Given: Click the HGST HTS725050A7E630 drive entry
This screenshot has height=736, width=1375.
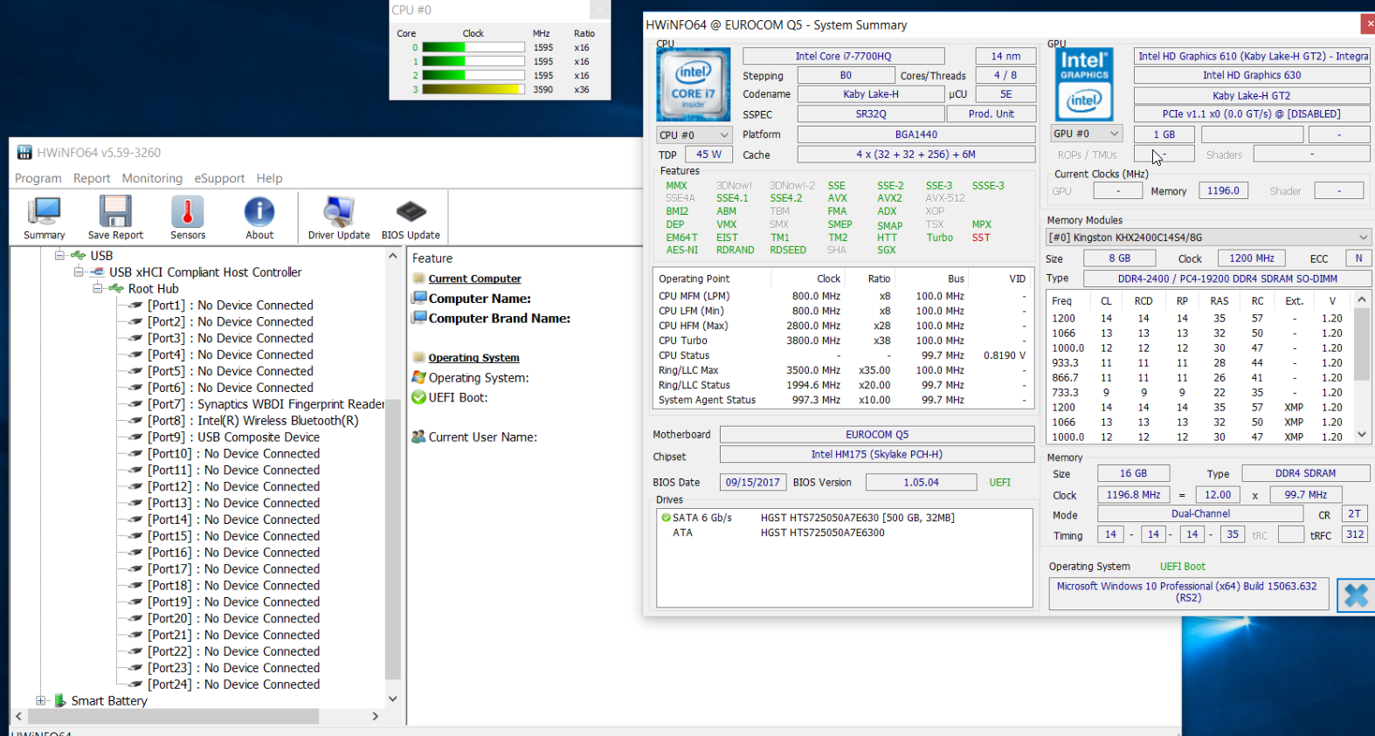Looking at the screenshot, I should tap(857, 518).
